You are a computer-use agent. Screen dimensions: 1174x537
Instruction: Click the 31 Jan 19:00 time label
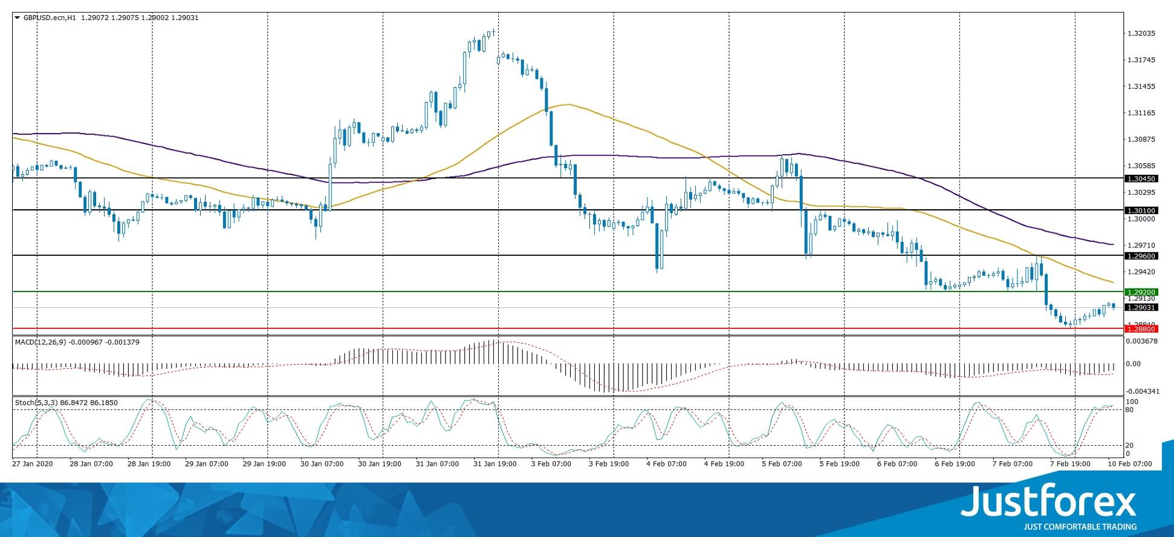(x=495, y=464)
